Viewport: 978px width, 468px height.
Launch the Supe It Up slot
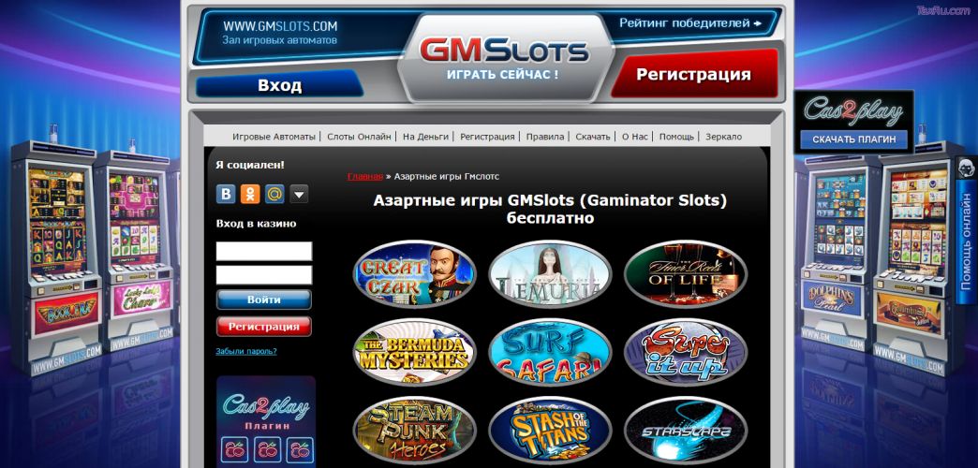click(x=686, y=352)
